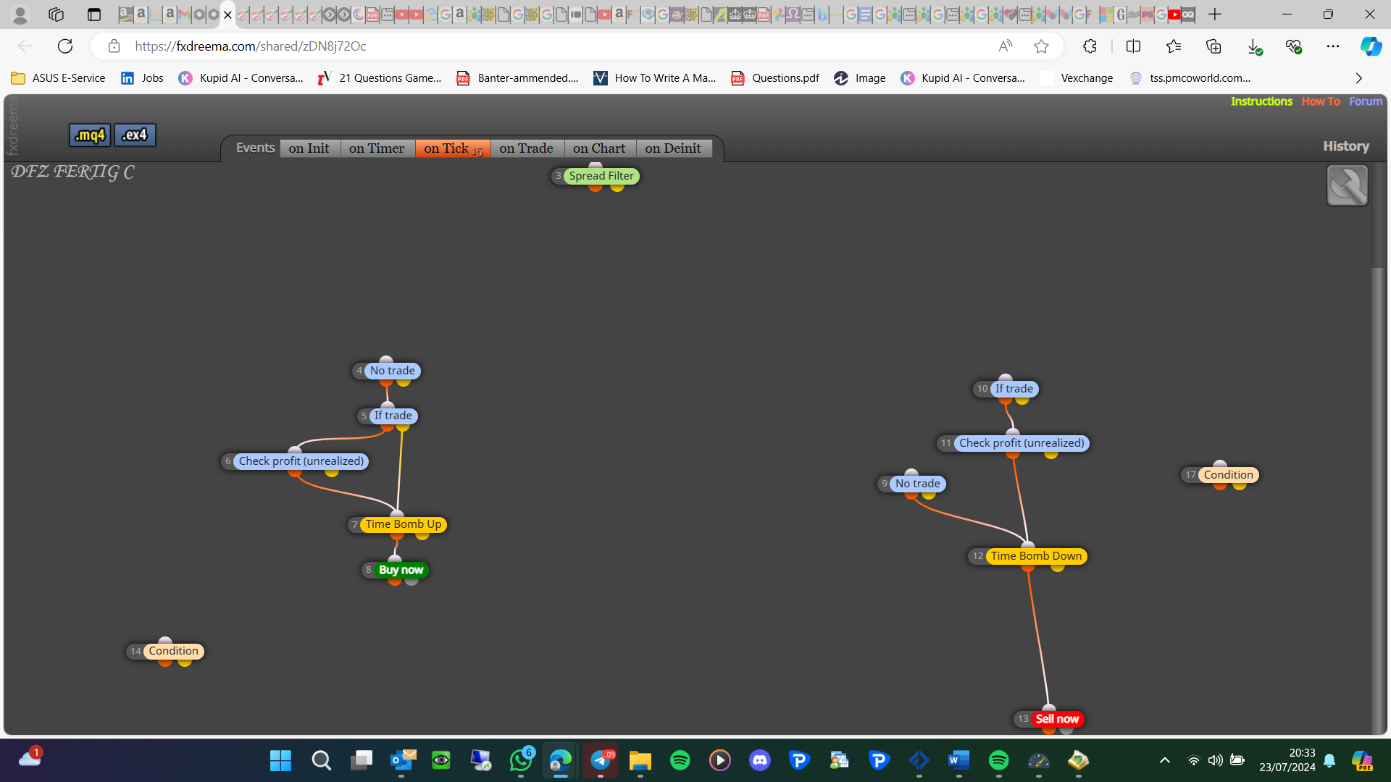Select No trade block number 9
Image resolution: width=1391 pixels, height=782 pixels.
[x=917, y=484]
